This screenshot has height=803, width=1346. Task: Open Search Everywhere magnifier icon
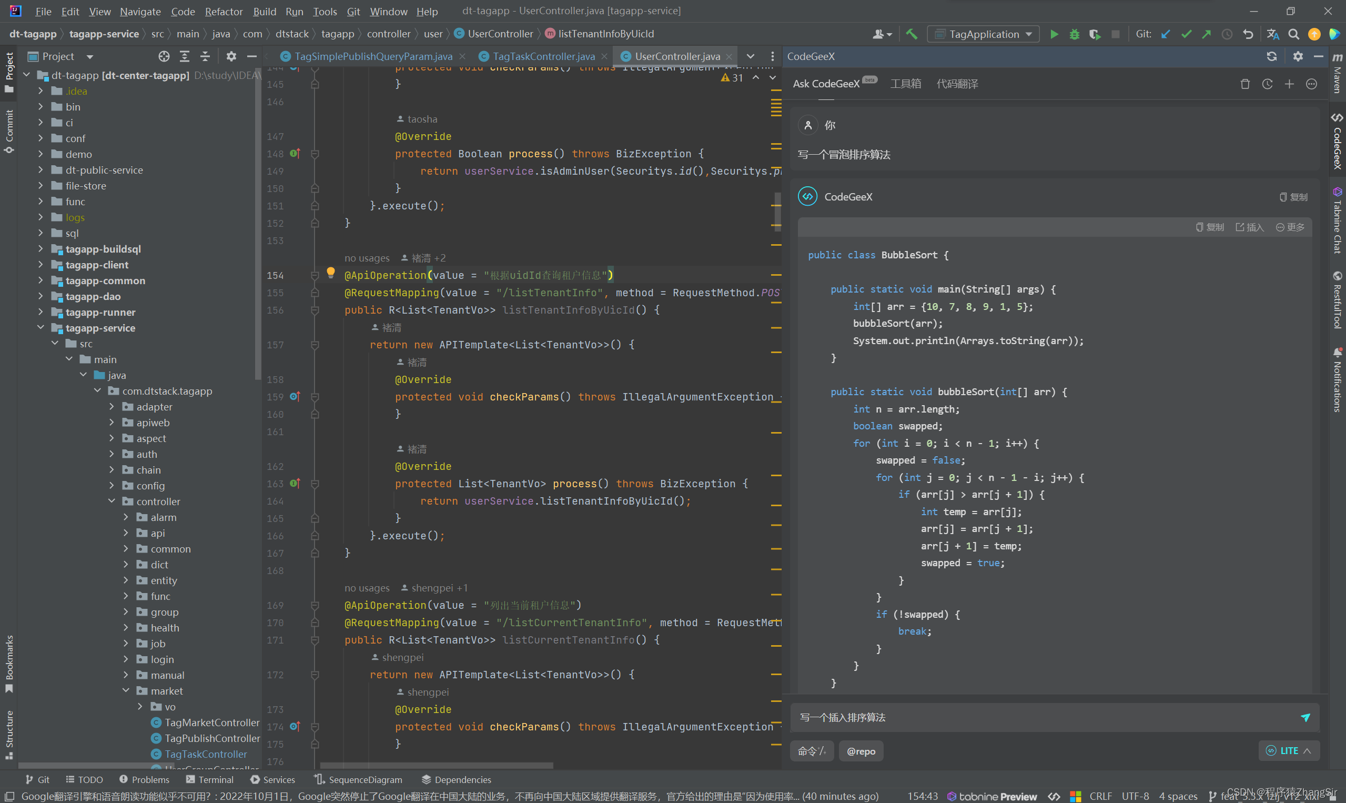click(x=1293, y=34)
